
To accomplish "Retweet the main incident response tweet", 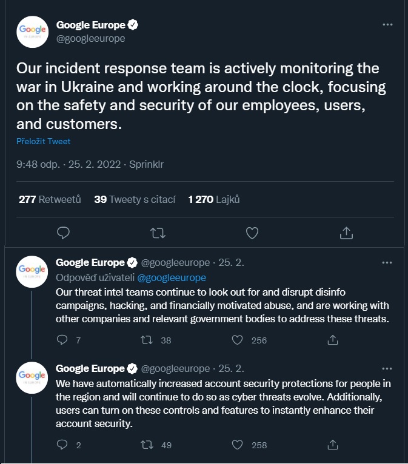I will tap(158, 233).
